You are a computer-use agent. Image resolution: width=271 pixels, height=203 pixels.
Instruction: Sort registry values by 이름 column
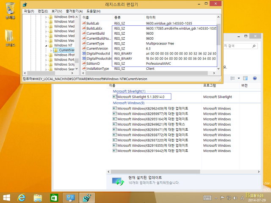pyautogui.click(x=97, y=17)
